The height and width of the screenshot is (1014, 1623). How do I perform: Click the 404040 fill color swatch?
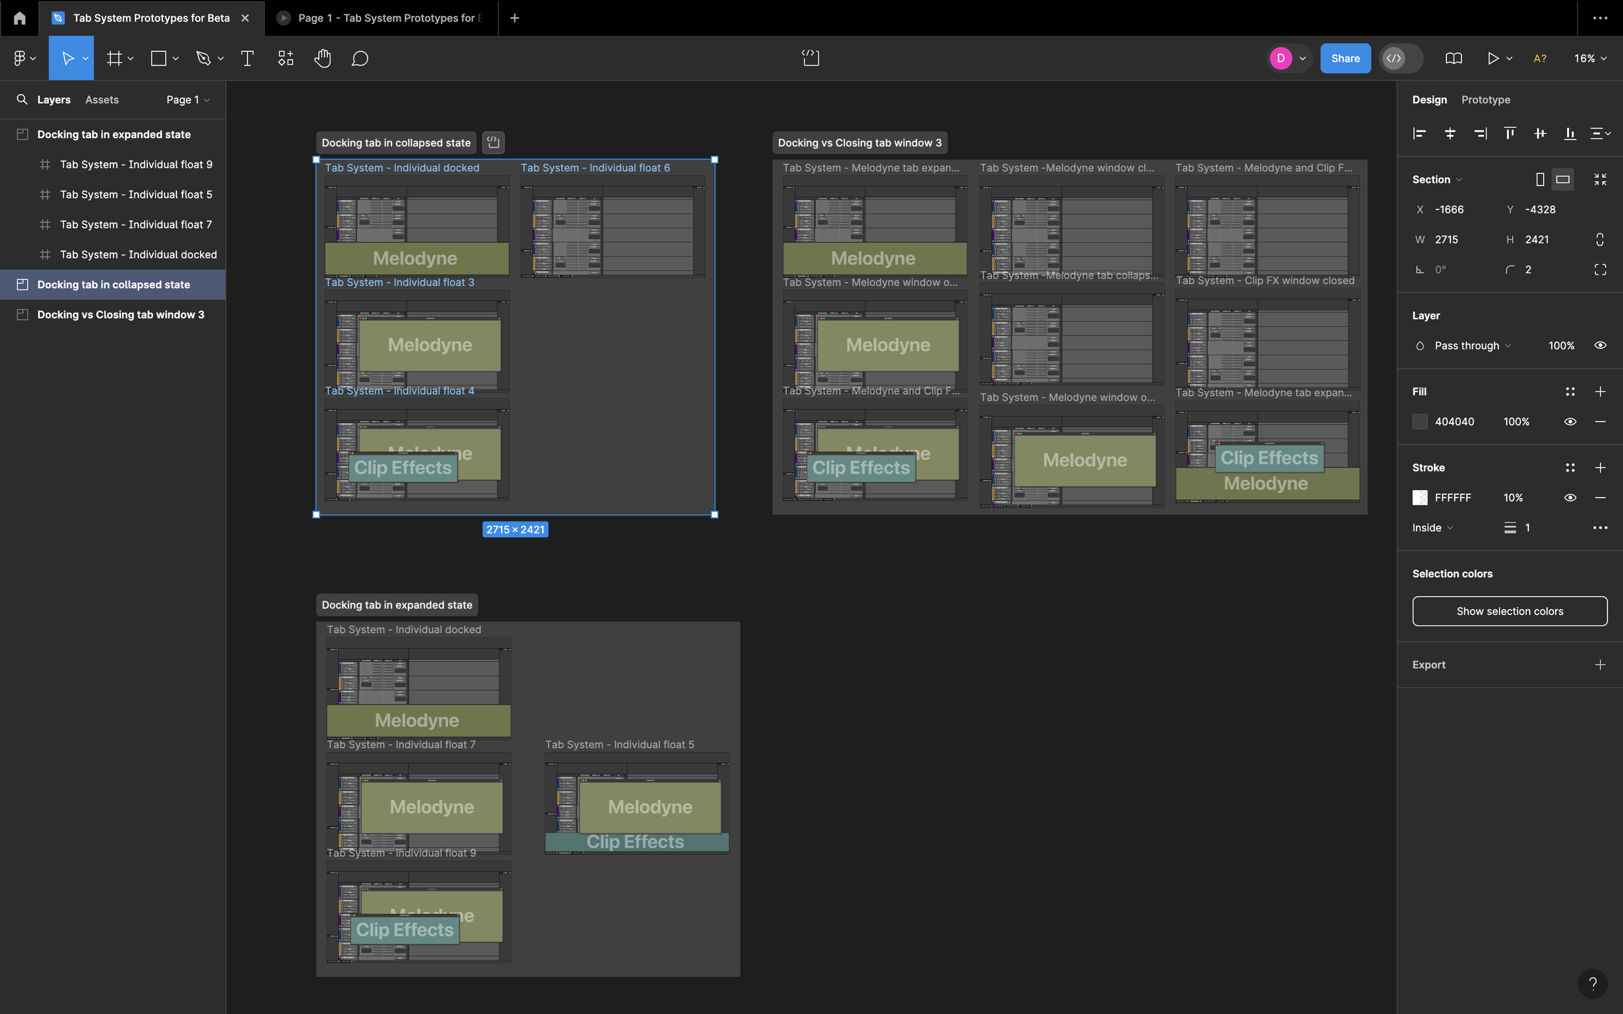1420,421
